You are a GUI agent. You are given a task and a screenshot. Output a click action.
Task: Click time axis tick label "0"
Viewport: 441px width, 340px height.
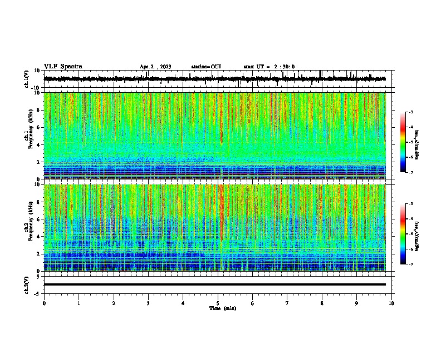coord(44,303)
